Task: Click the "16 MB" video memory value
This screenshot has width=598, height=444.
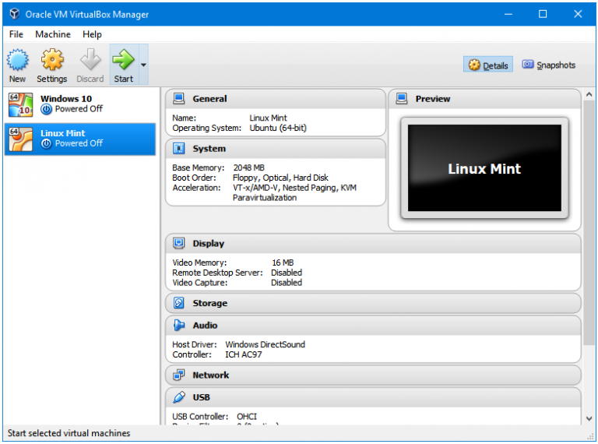Action: click(x=283, y=263)
